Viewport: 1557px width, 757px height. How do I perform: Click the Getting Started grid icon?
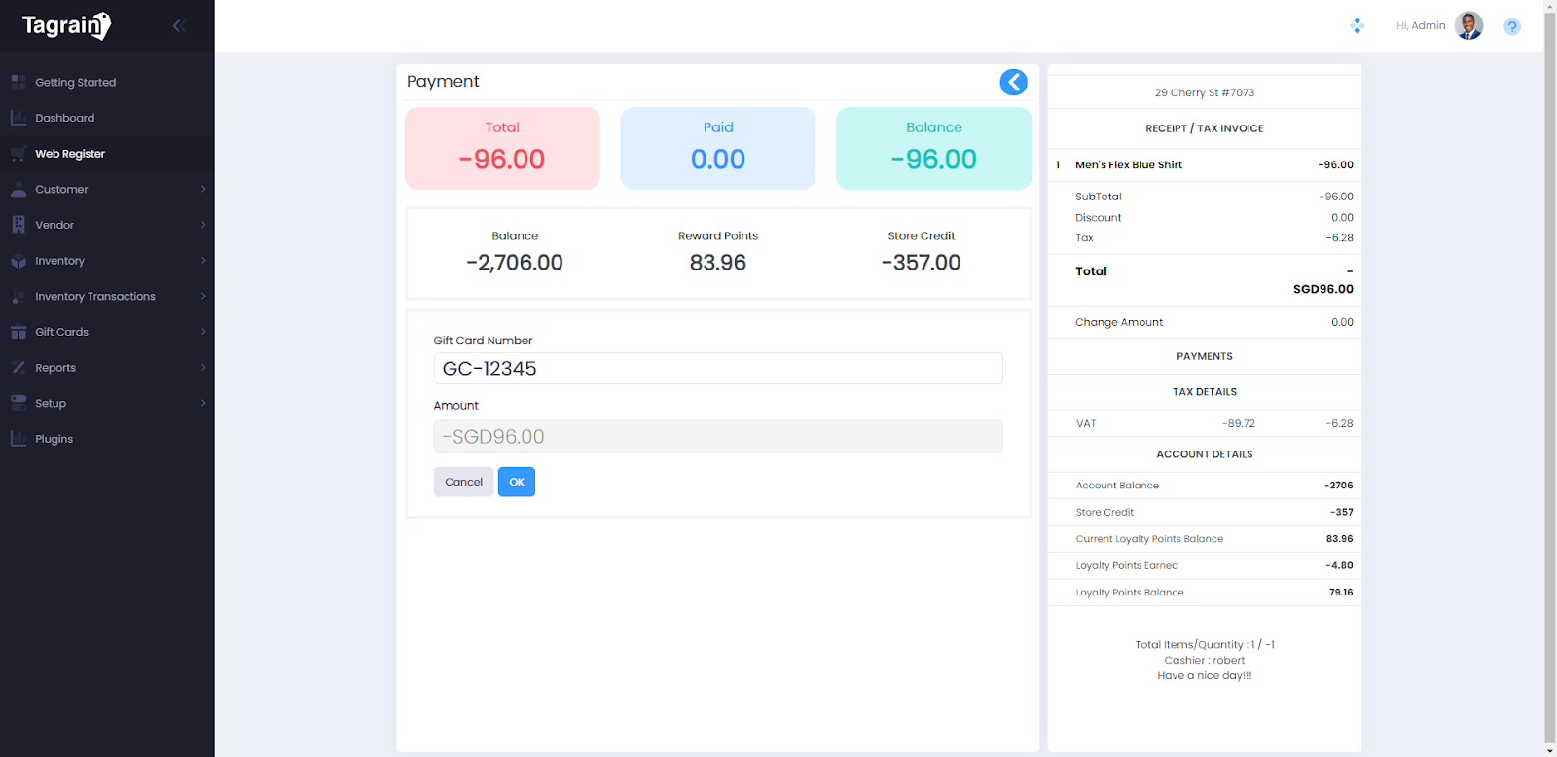click(18, 82)
